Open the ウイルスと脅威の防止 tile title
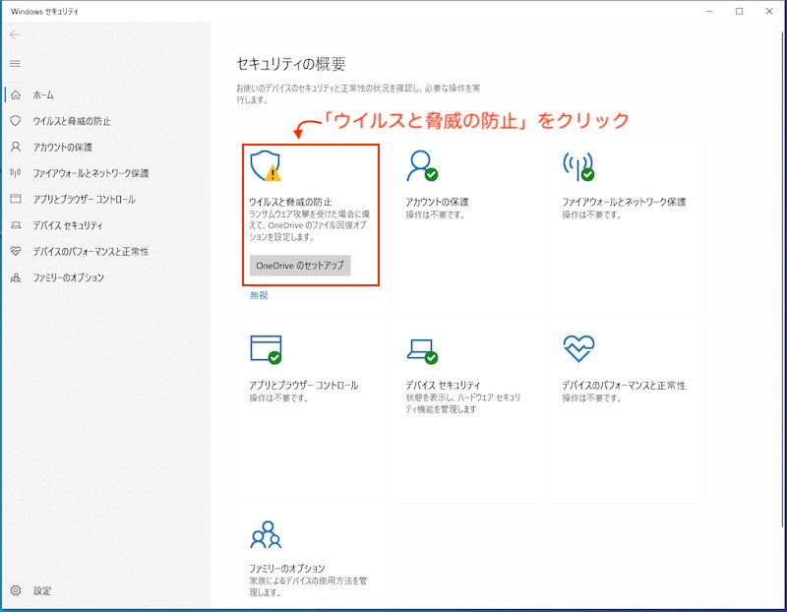Screen dimensions: 787x612 290,202
